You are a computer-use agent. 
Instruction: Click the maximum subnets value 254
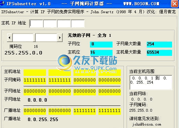(x=159, y=44)
